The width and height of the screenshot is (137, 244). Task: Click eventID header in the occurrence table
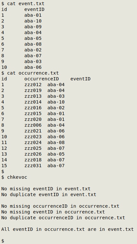coord(80,79)
